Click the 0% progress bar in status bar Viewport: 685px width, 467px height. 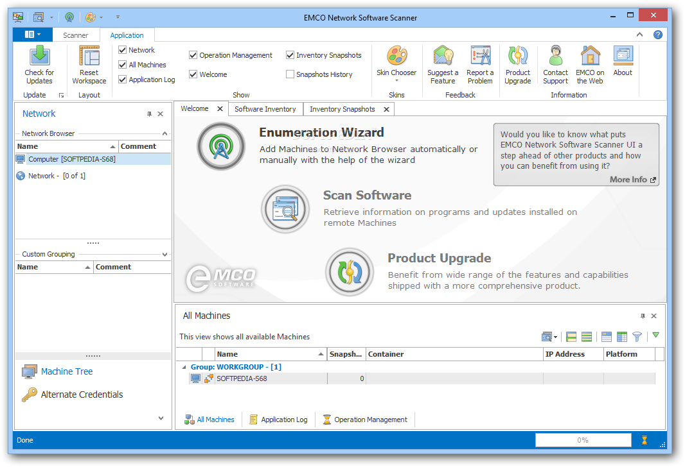point(583,440)
